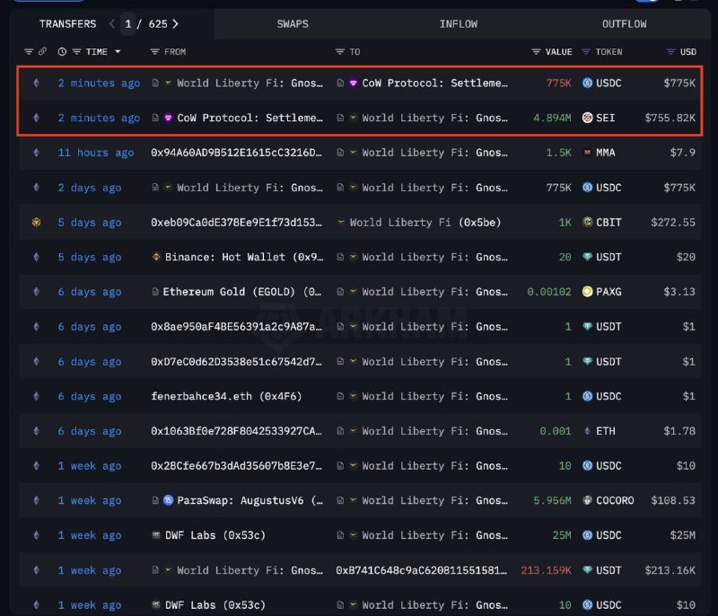This screenshot has width=718, height=616.
Task: Click the "0.00102" value cell
Action: 549,292
